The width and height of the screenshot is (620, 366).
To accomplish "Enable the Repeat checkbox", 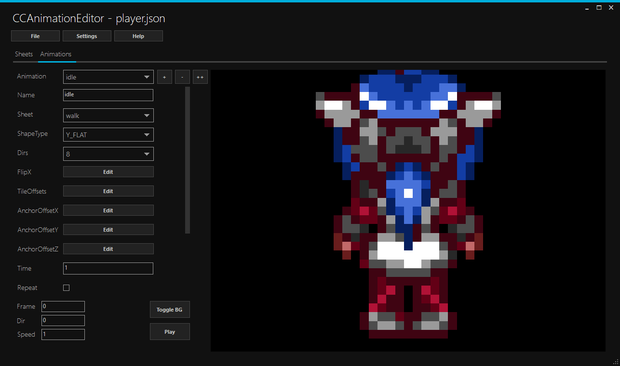I will click(x=67, y=288).
